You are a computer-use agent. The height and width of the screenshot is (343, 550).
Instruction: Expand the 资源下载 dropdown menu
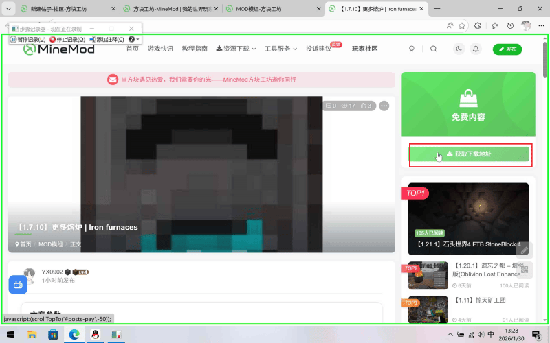point(236,49)
